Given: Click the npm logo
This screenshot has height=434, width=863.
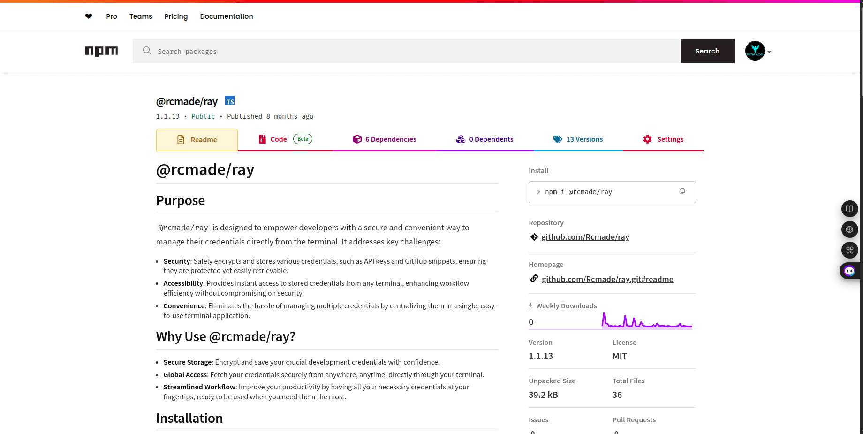Looking at the screenshot, I should coord(101,51).
